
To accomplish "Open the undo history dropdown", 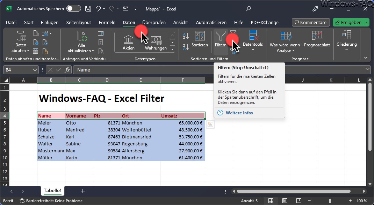I will pos(104,9).
